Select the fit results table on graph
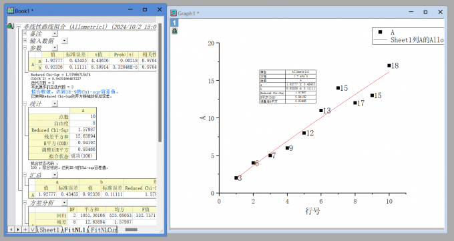The height and width of the screenshot is (241, 454). tap(288, 87)
